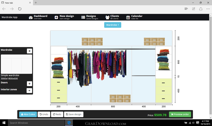Open Doors settings gear in side panel

(x=29, y=84)
